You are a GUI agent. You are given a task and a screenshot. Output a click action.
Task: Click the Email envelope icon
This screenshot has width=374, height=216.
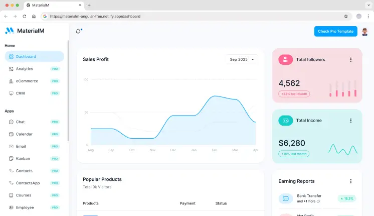11,146
